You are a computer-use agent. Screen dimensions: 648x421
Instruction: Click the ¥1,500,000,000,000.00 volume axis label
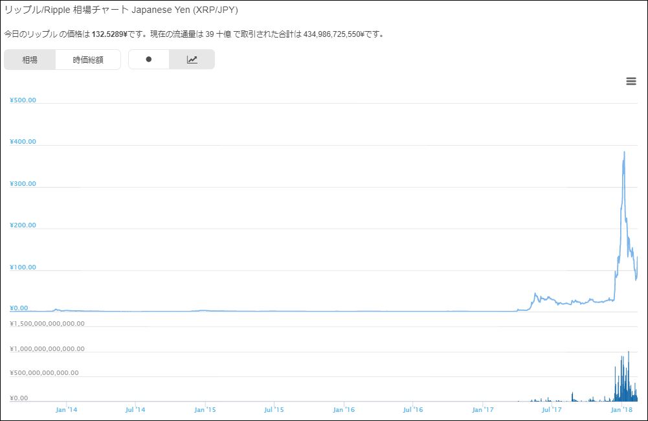tap(47, 323)
